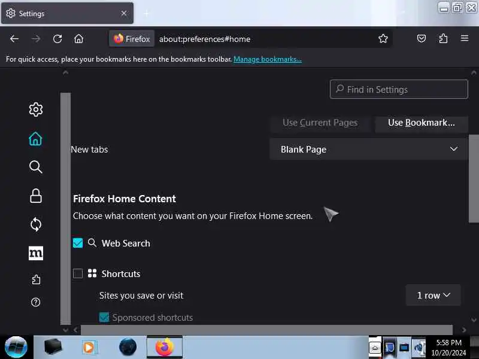Click the New tabs label
The width and height of the screenshot is (479, 359).
pyautogui.click(x=89, y=149)
